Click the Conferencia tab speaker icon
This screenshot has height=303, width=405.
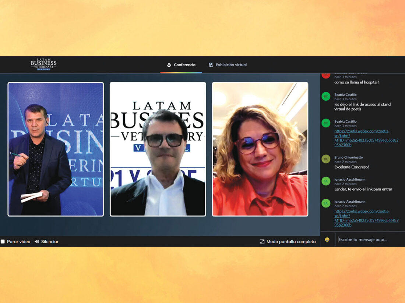[169, 65]
